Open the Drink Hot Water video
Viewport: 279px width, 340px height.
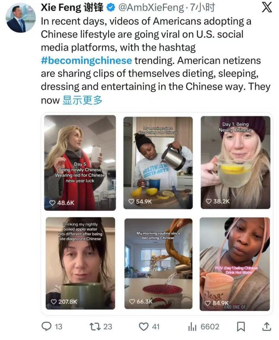coord(235,264)
